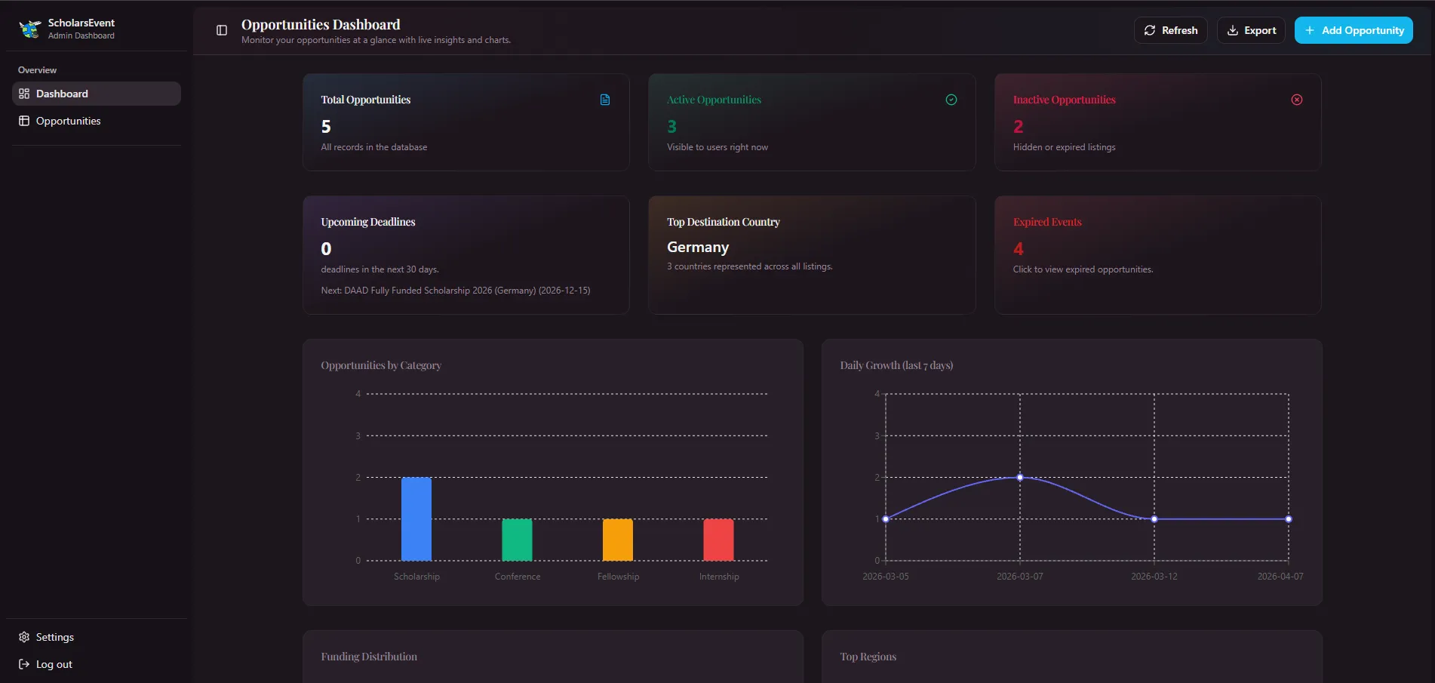Click the Dashboard grid icon in sidebar
This screenshot has width=1435, height=683.
(x=24, y=94)
